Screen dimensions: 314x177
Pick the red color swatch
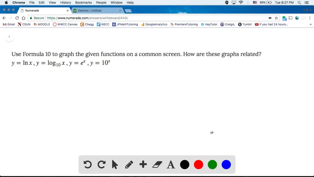point(198,165)
